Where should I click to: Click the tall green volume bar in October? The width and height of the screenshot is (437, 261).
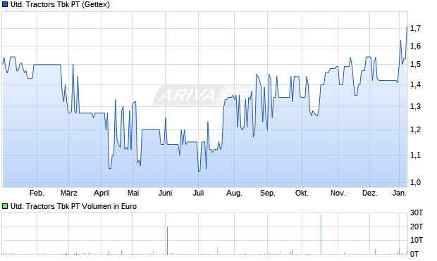click(x=321, y=234)
